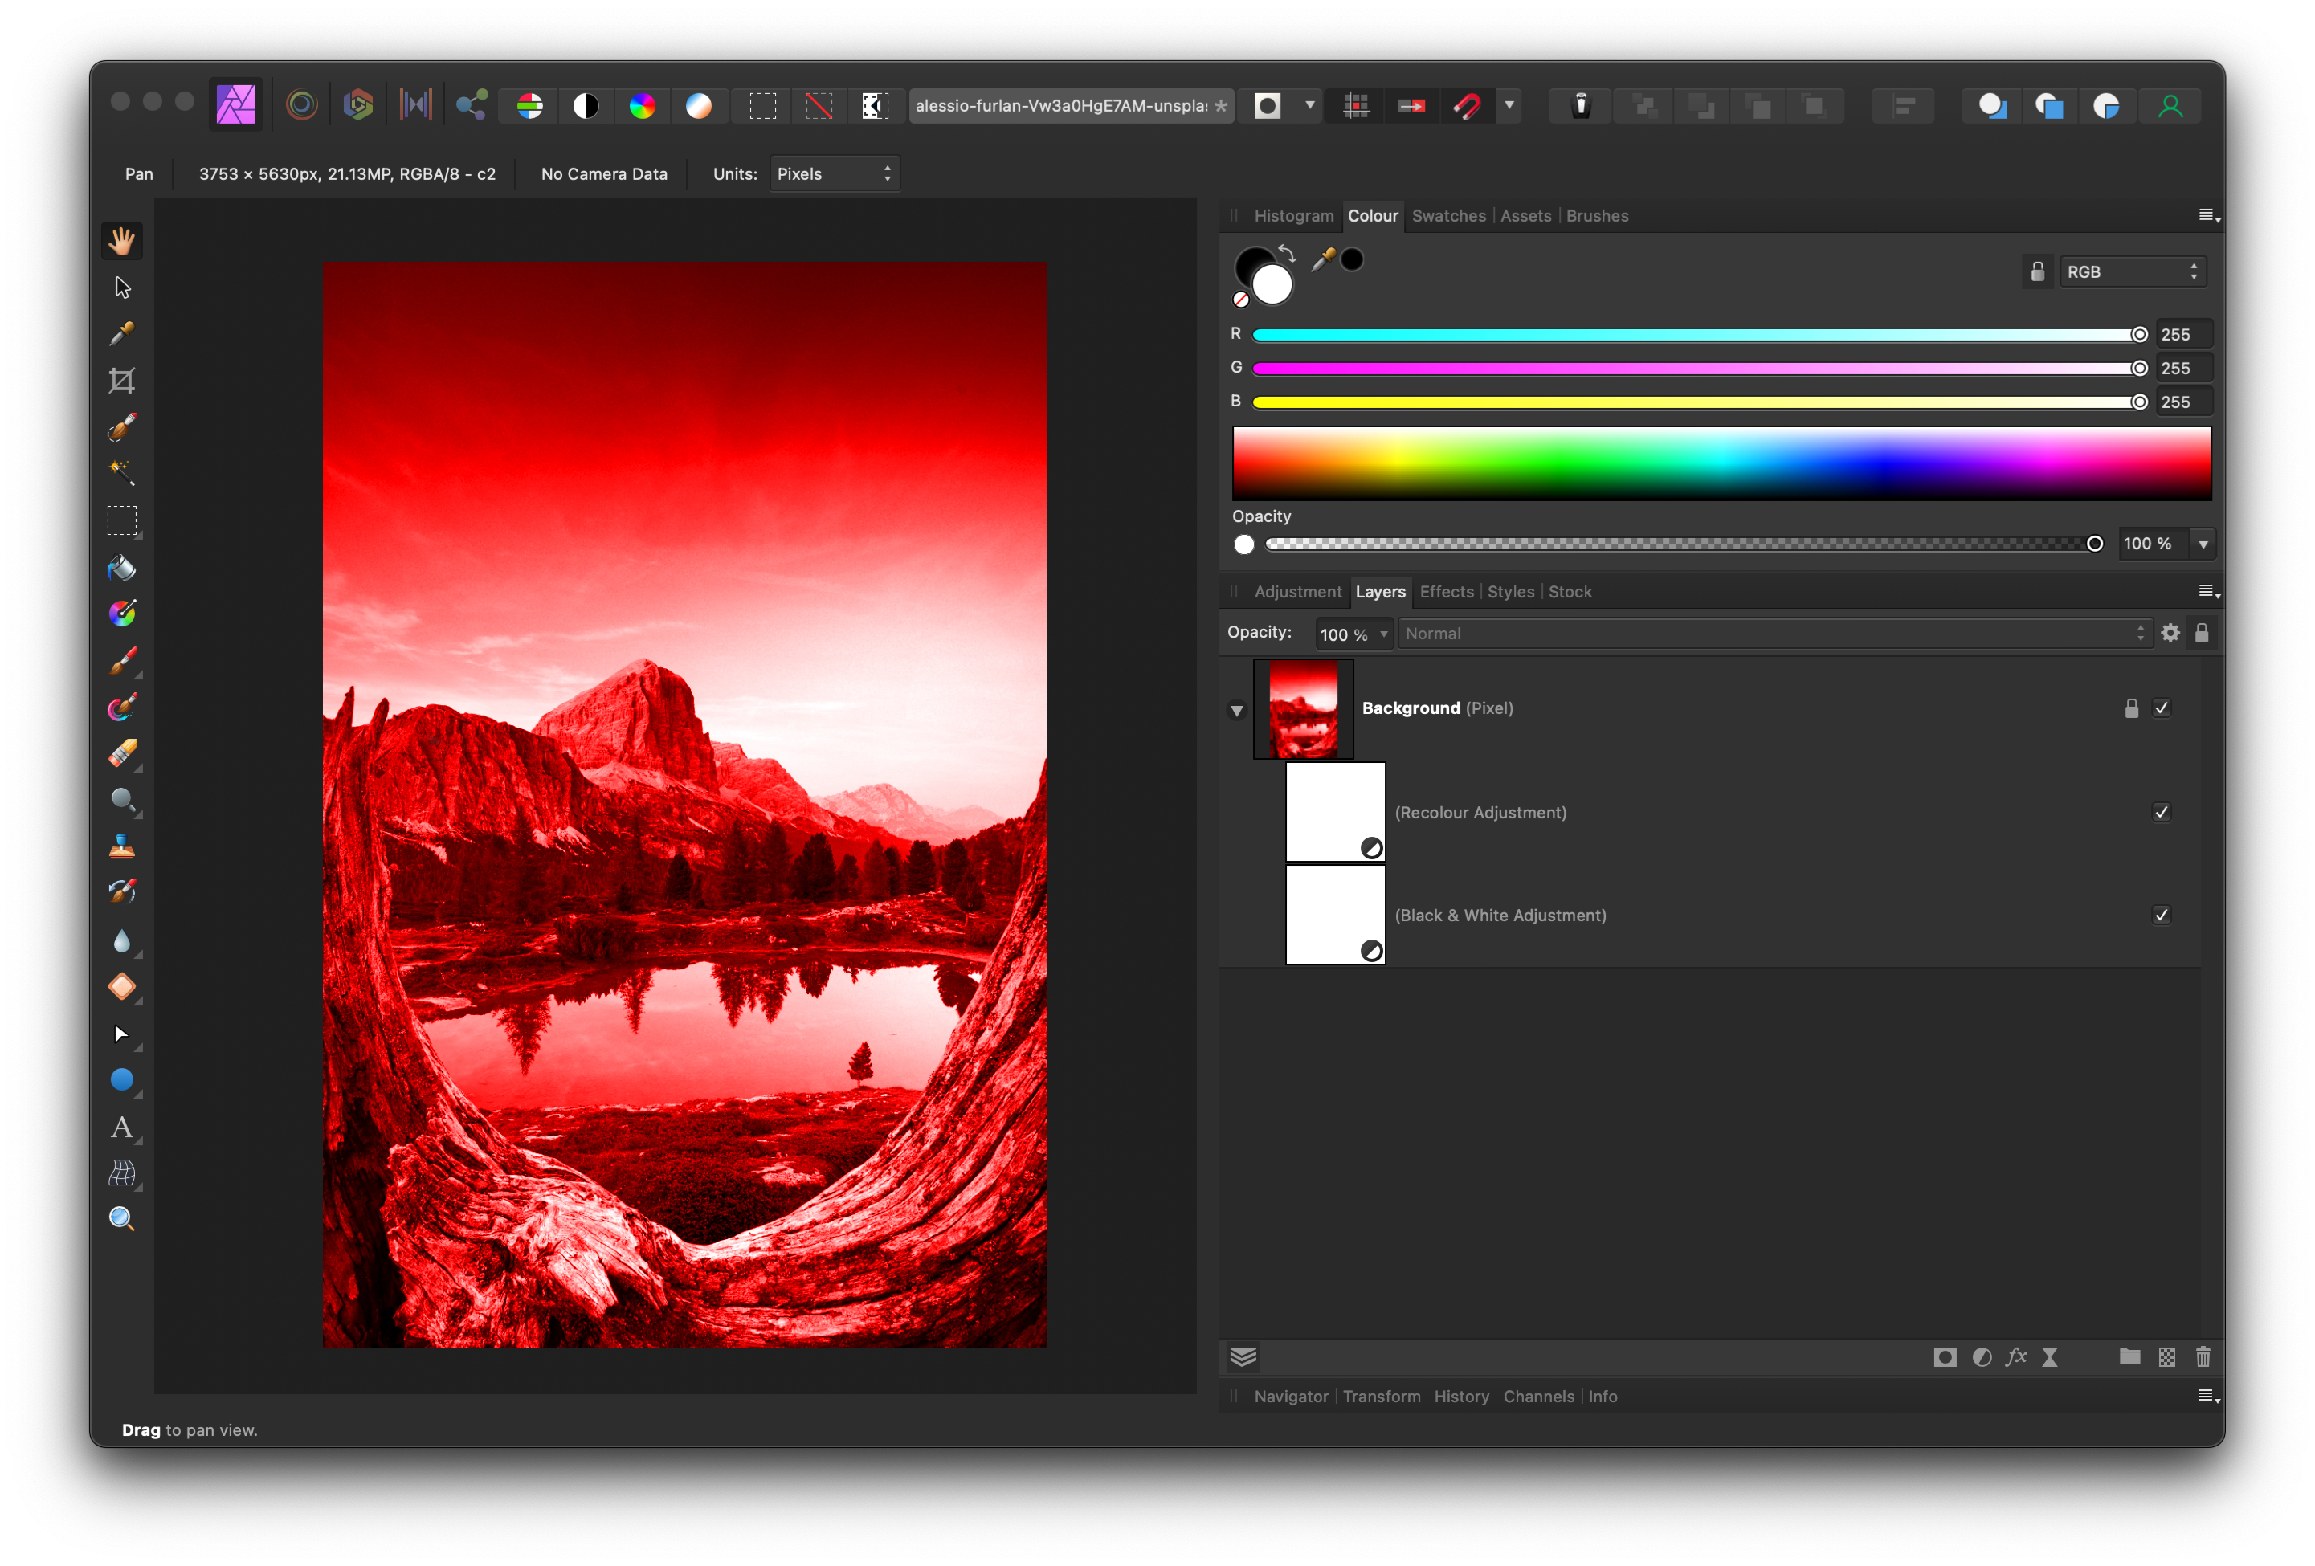
Task: Open the Adjustment tab
Action: pos(1298,592)
